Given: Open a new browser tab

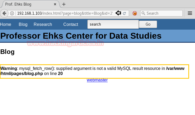Looking at the screenshot, I should tap(64, 4).
